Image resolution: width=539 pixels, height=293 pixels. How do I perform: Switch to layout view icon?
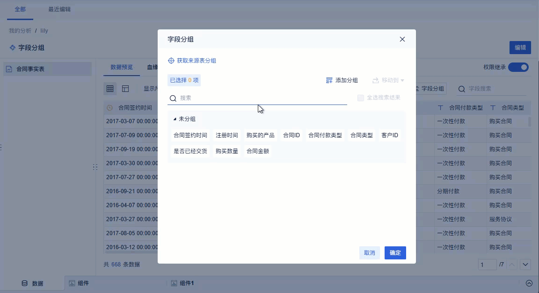[125, 89]
